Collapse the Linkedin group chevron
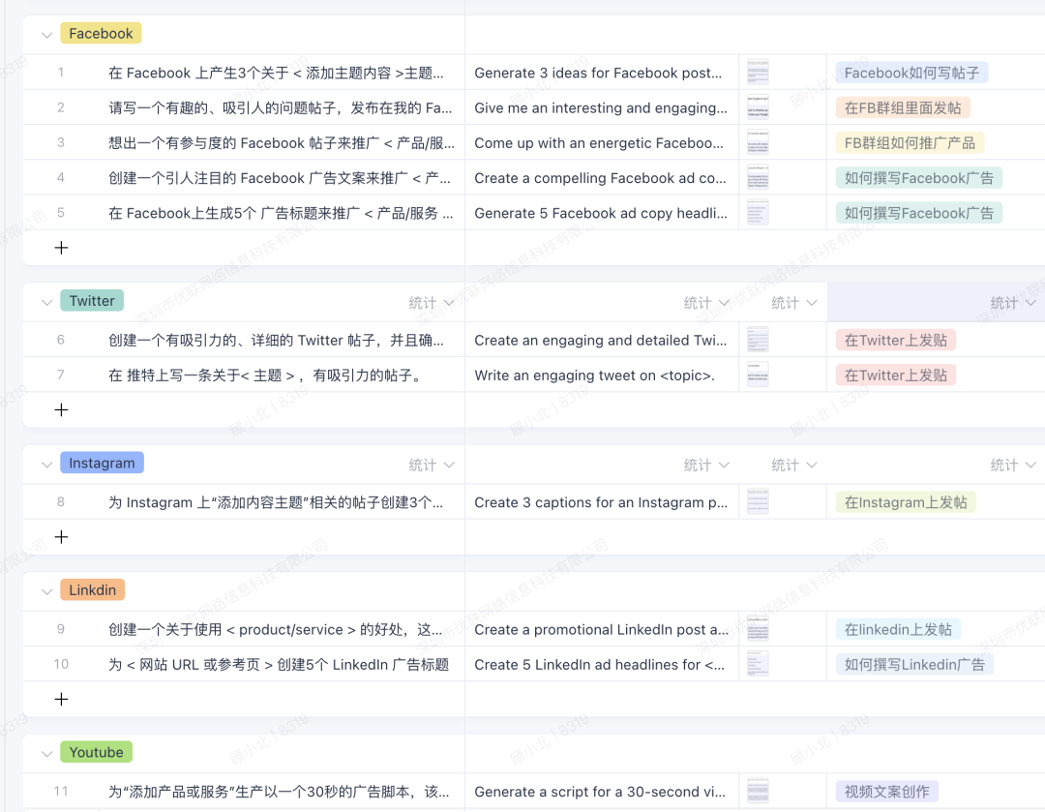 [x=46, y=591]
